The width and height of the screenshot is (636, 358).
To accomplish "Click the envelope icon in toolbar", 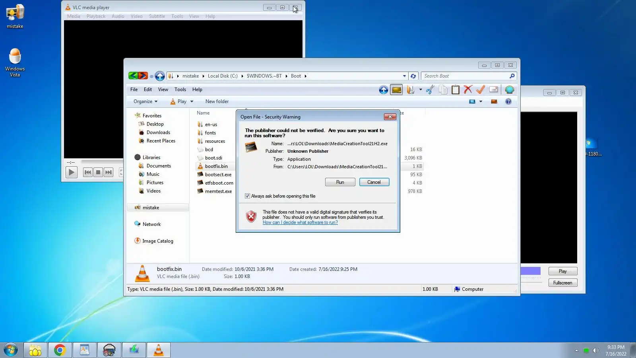I will tap(494, 89).
